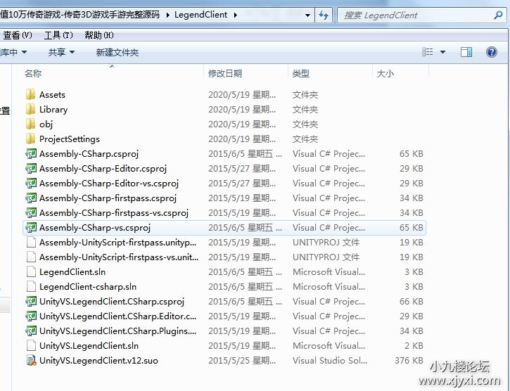This screenshot has width=510, height=391.
Task: Click the change view icon
Action: tap(428, 52)
